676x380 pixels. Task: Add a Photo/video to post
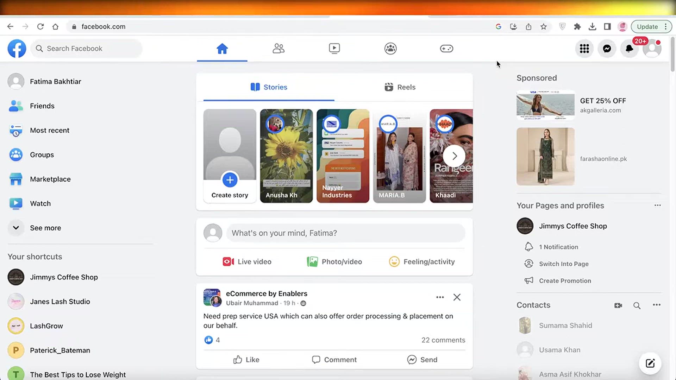334,262
